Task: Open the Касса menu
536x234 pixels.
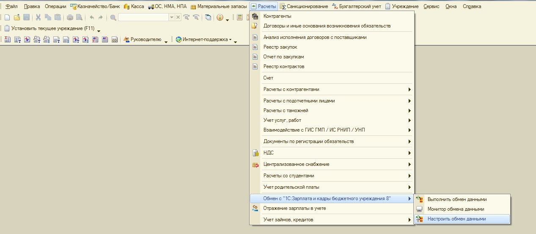Action: [134, 6]
